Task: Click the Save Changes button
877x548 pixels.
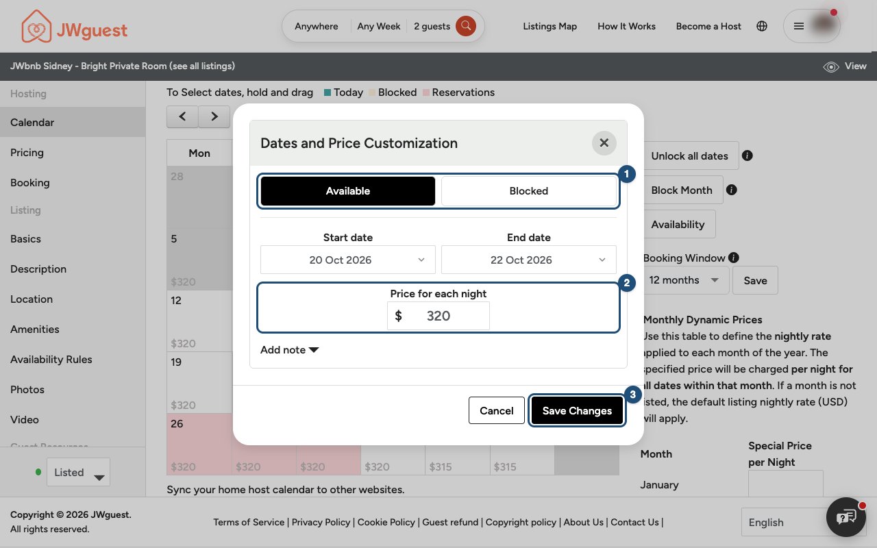Action: coord(577,410)
